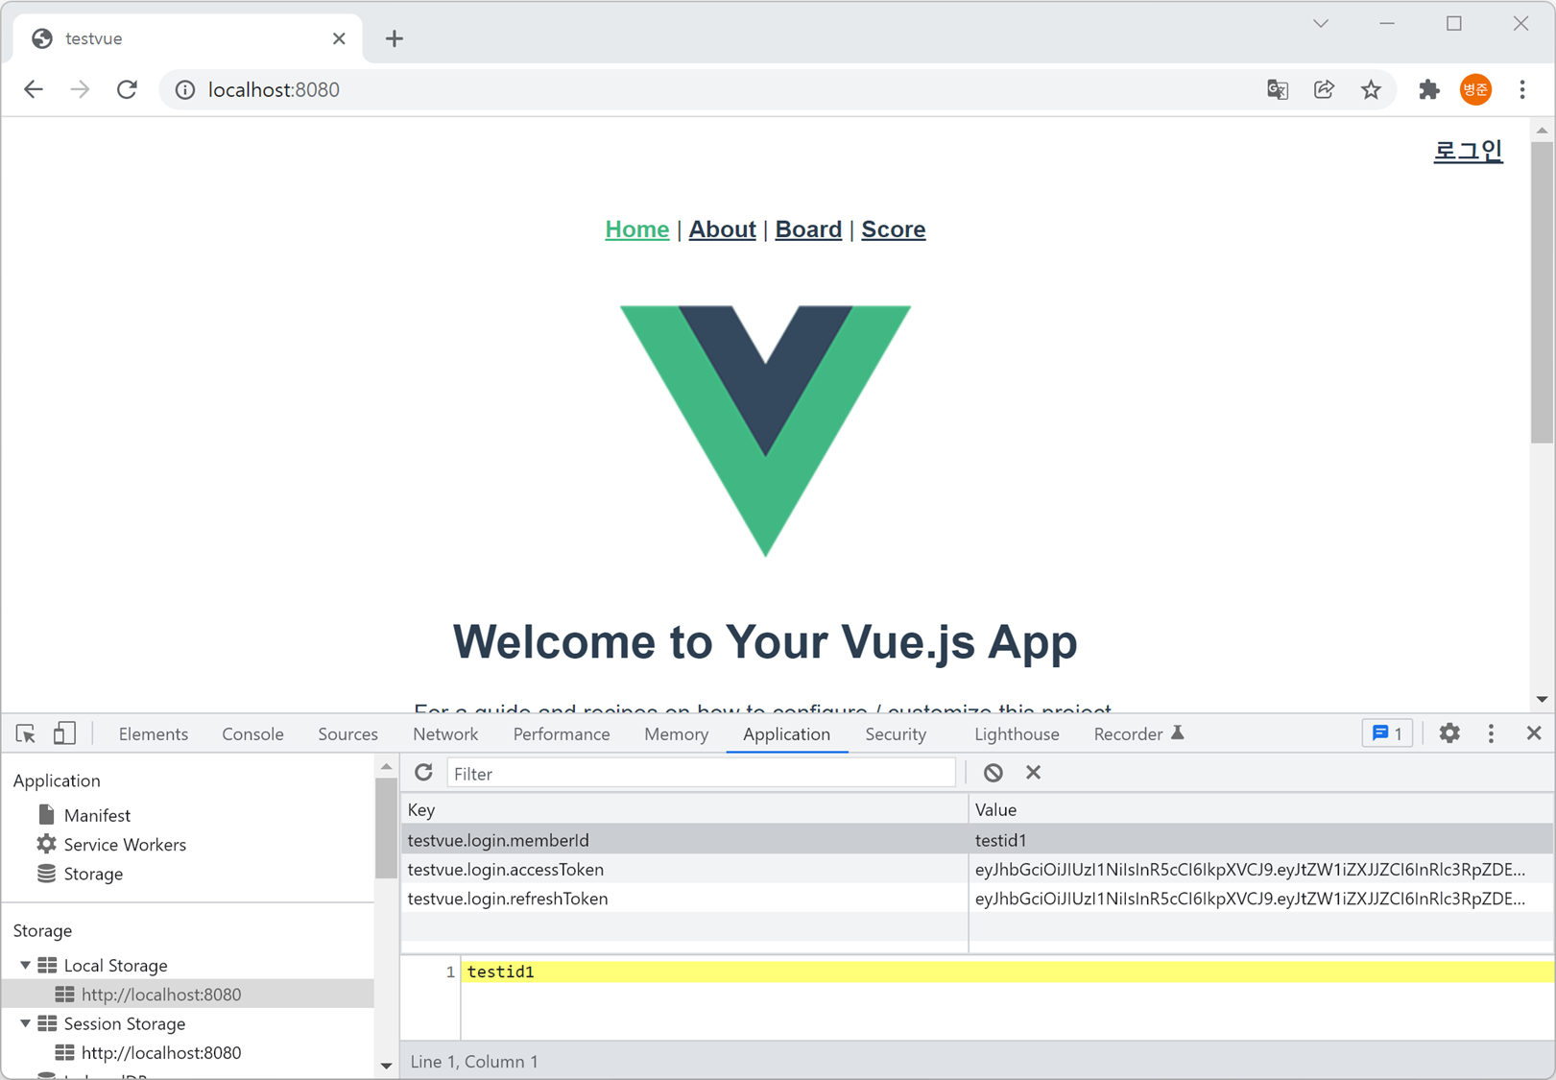Viewport: 1556px width, 1080px height.
Task: Click the Key column header
Action: pos(684,810)
